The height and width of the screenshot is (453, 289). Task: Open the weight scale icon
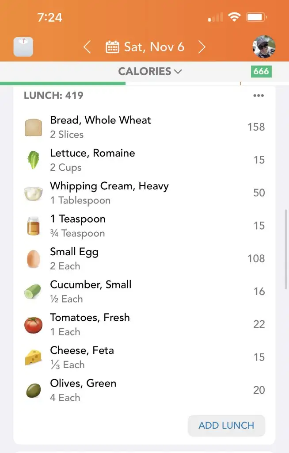tap(23, 47)
